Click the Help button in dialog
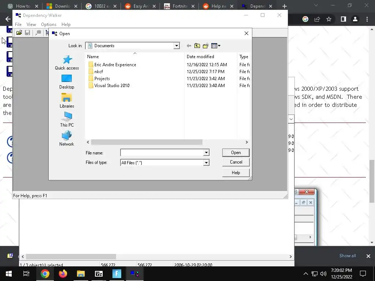375x281 pixels. [236, 173]
